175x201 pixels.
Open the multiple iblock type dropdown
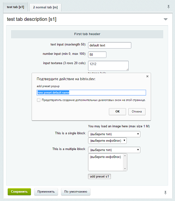point(114,150)
